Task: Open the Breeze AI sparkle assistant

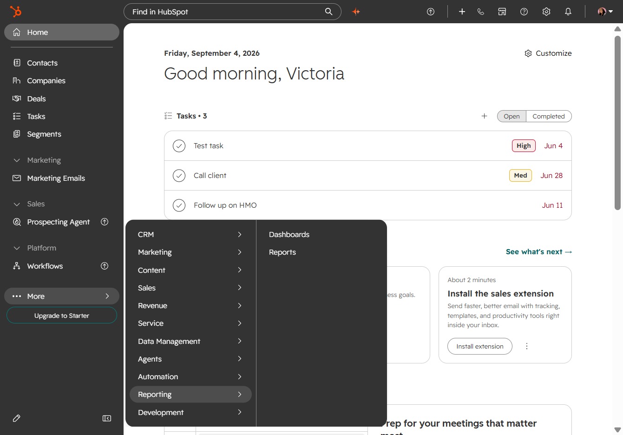Action: pos(356,12)
